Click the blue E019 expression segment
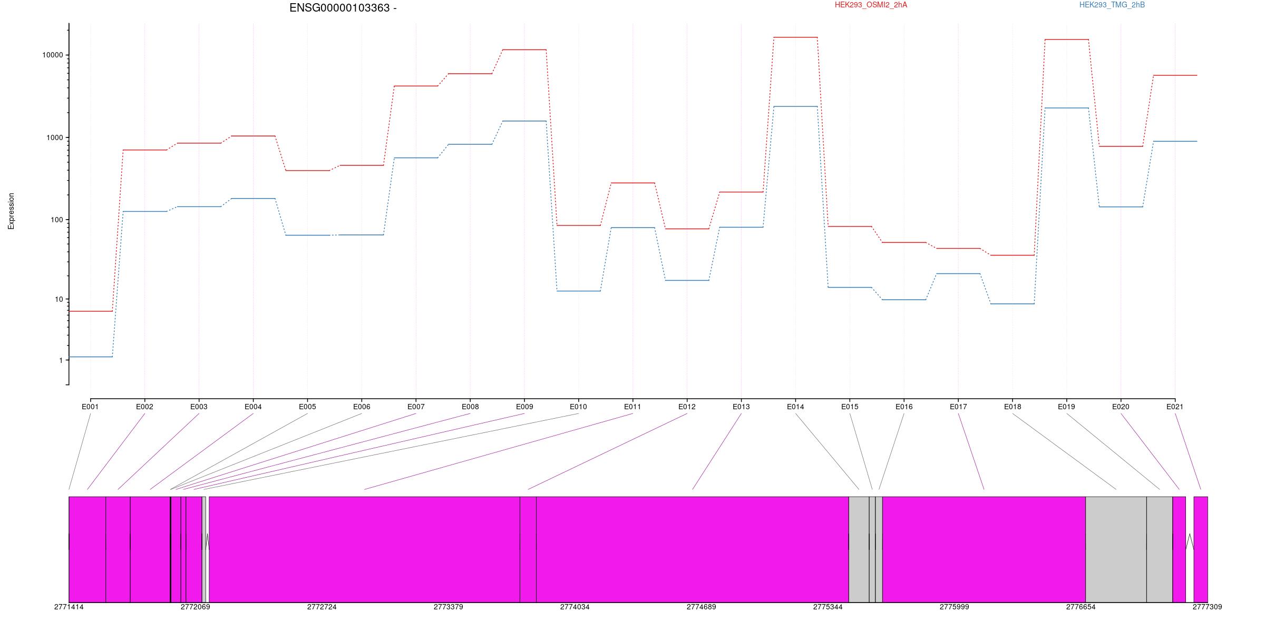The image size is (1265, 632). coord(1067,108)
